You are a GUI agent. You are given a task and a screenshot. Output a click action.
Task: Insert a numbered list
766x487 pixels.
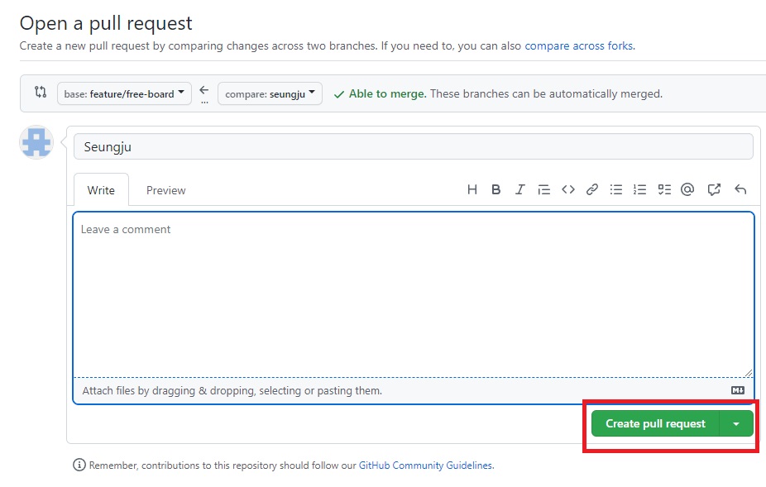[639, 189]
